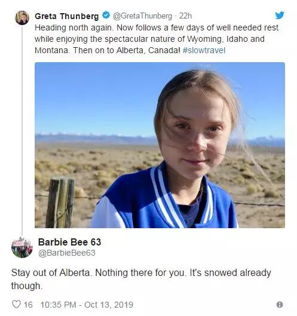Click the 'Heading north again' tweet text
The height and width of the screenshot is (316, 297).
click(157, 39)
